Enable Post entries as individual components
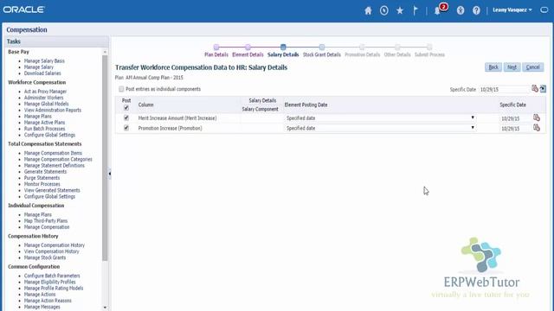554x311 pixels. (121, 89)
